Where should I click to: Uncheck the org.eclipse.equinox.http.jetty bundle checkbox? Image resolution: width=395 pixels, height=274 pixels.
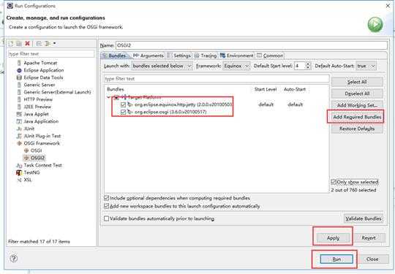point(123,104)
